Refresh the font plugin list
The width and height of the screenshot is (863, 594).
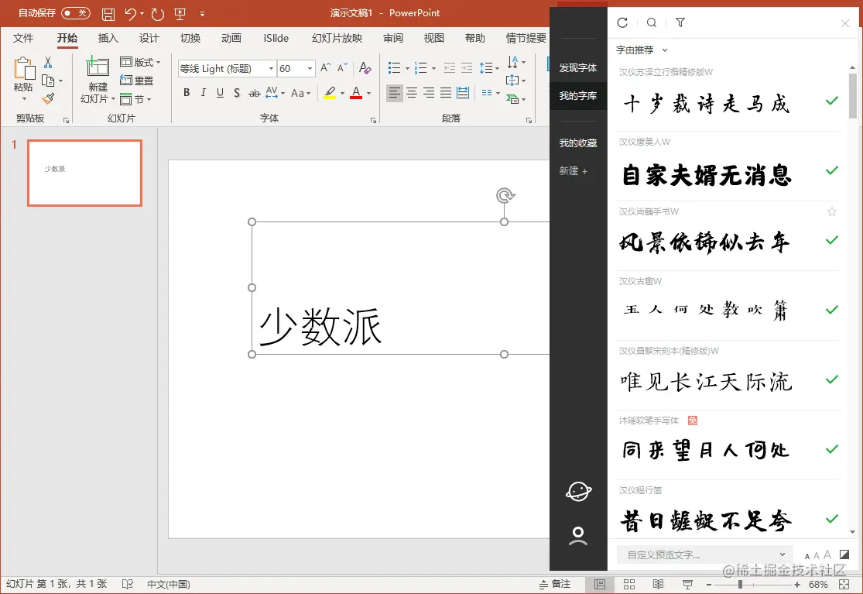[622, 22]
